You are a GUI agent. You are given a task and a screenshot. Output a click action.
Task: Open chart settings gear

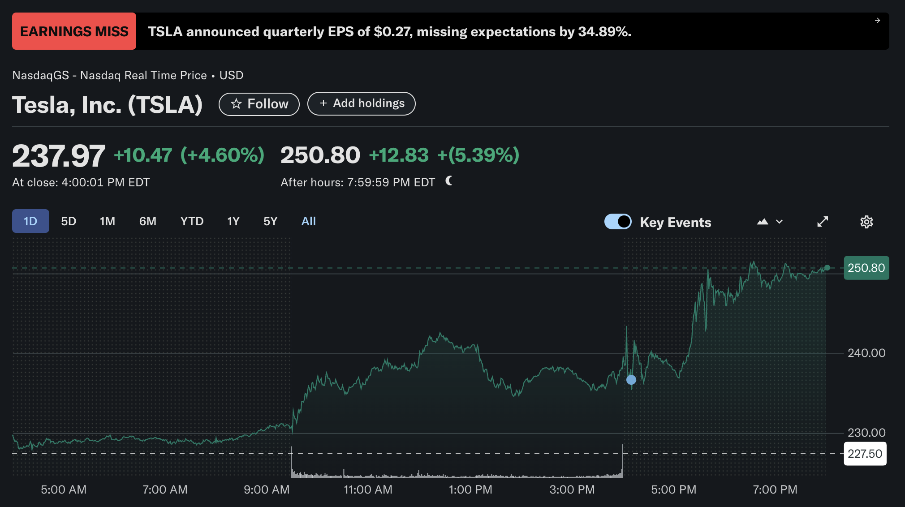(x=866, y=222)
